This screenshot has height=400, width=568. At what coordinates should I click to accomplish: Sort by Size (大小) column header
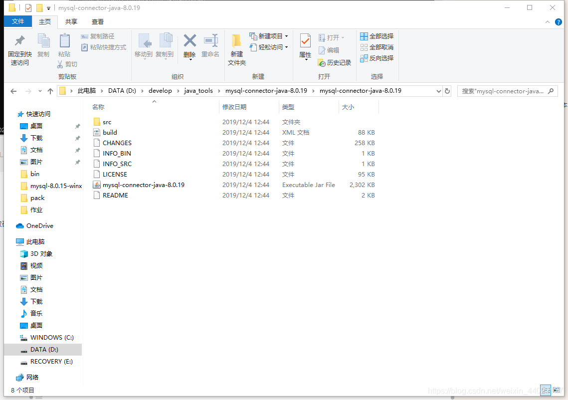point(348,107)
